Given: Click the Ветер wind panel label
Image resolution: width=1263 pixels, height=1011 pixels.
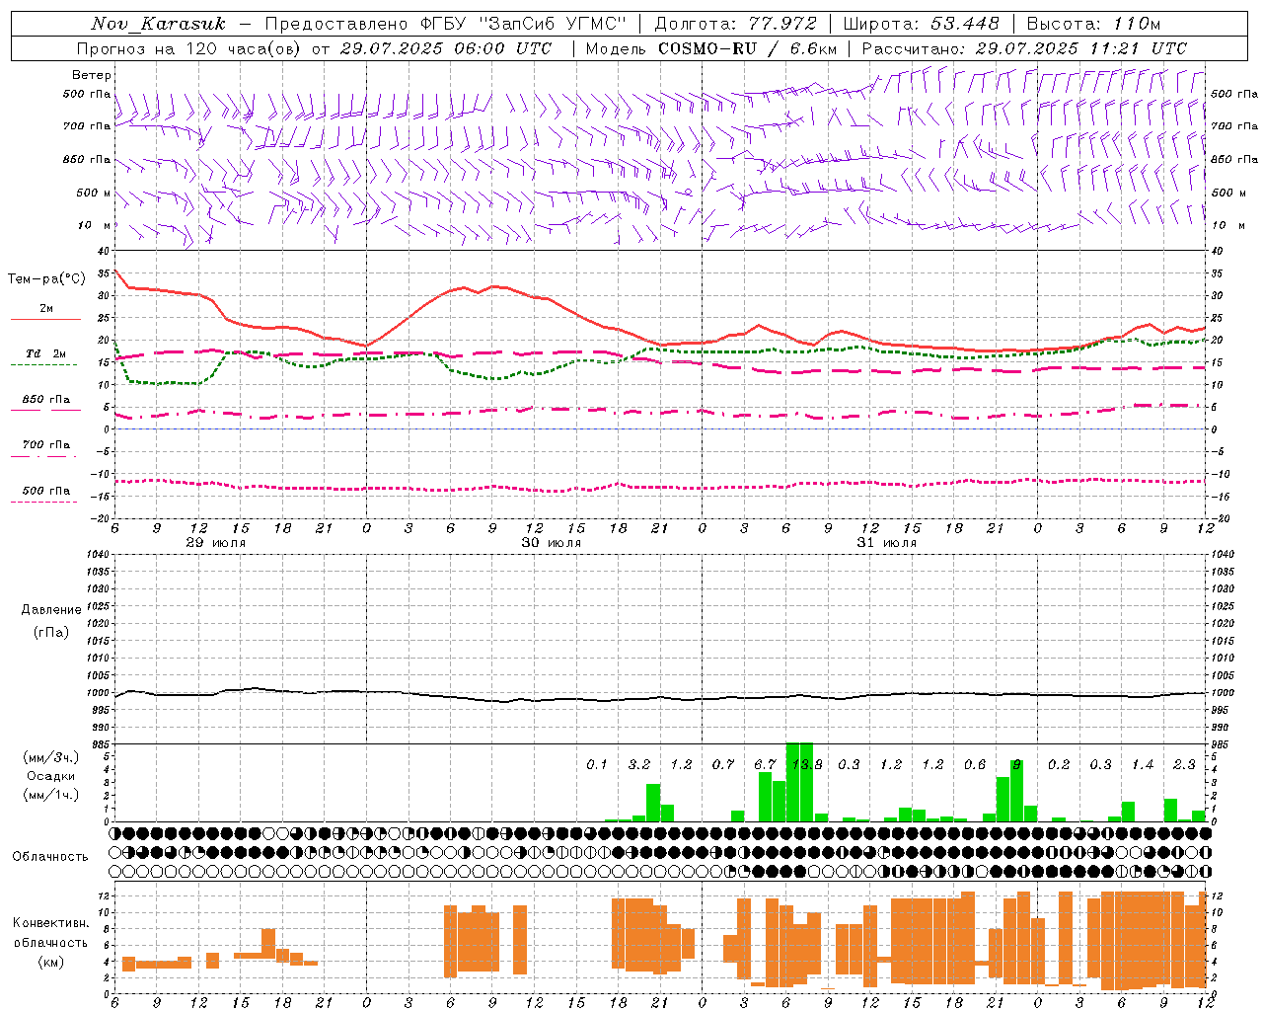Looking at the screenshot, I should pos(92,75).
